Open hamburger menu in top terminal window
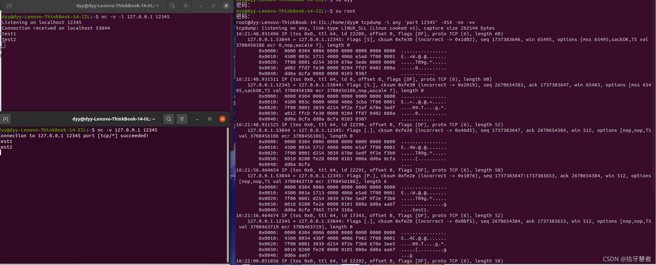 pyautogui.click(x=186, y=6)
